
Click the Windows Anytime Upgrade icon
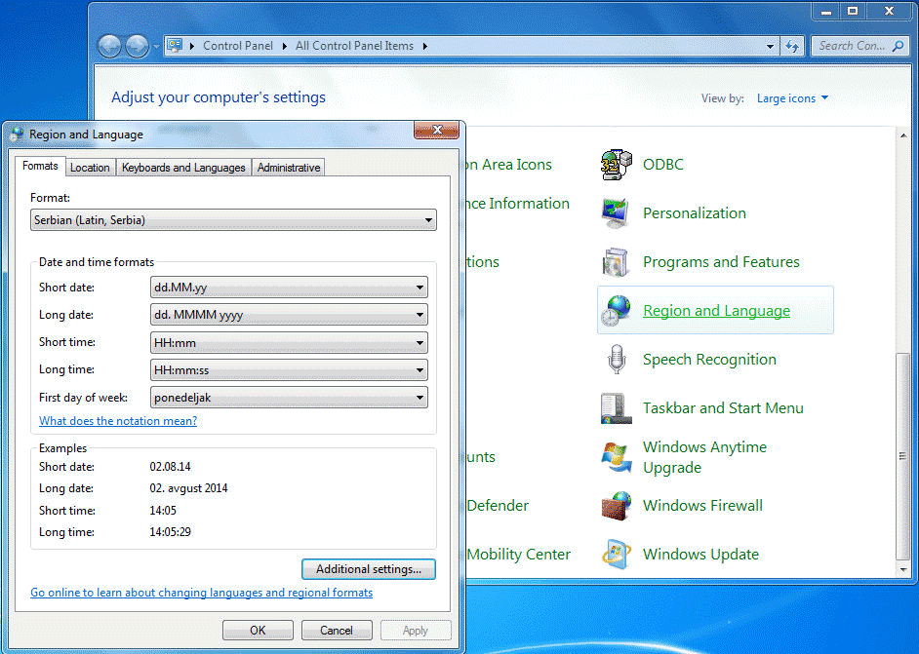pyautogui.click(x=616, y=457)
